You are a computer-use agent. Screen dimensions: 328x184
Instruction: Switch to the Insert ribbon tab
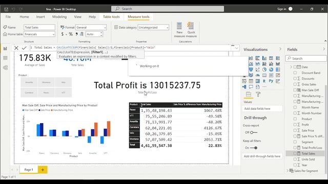click(x=40, y=17)
